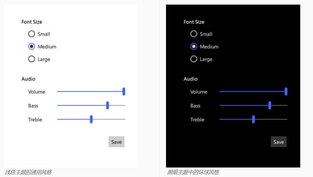313x177 pixels.
Task: Click the Volume slider handle (dark theme)
Action: 286,92
